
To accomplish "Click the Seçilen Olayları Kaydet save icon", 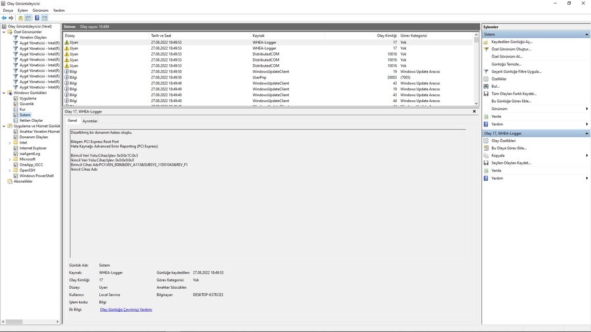I will [x=486, y=163].
